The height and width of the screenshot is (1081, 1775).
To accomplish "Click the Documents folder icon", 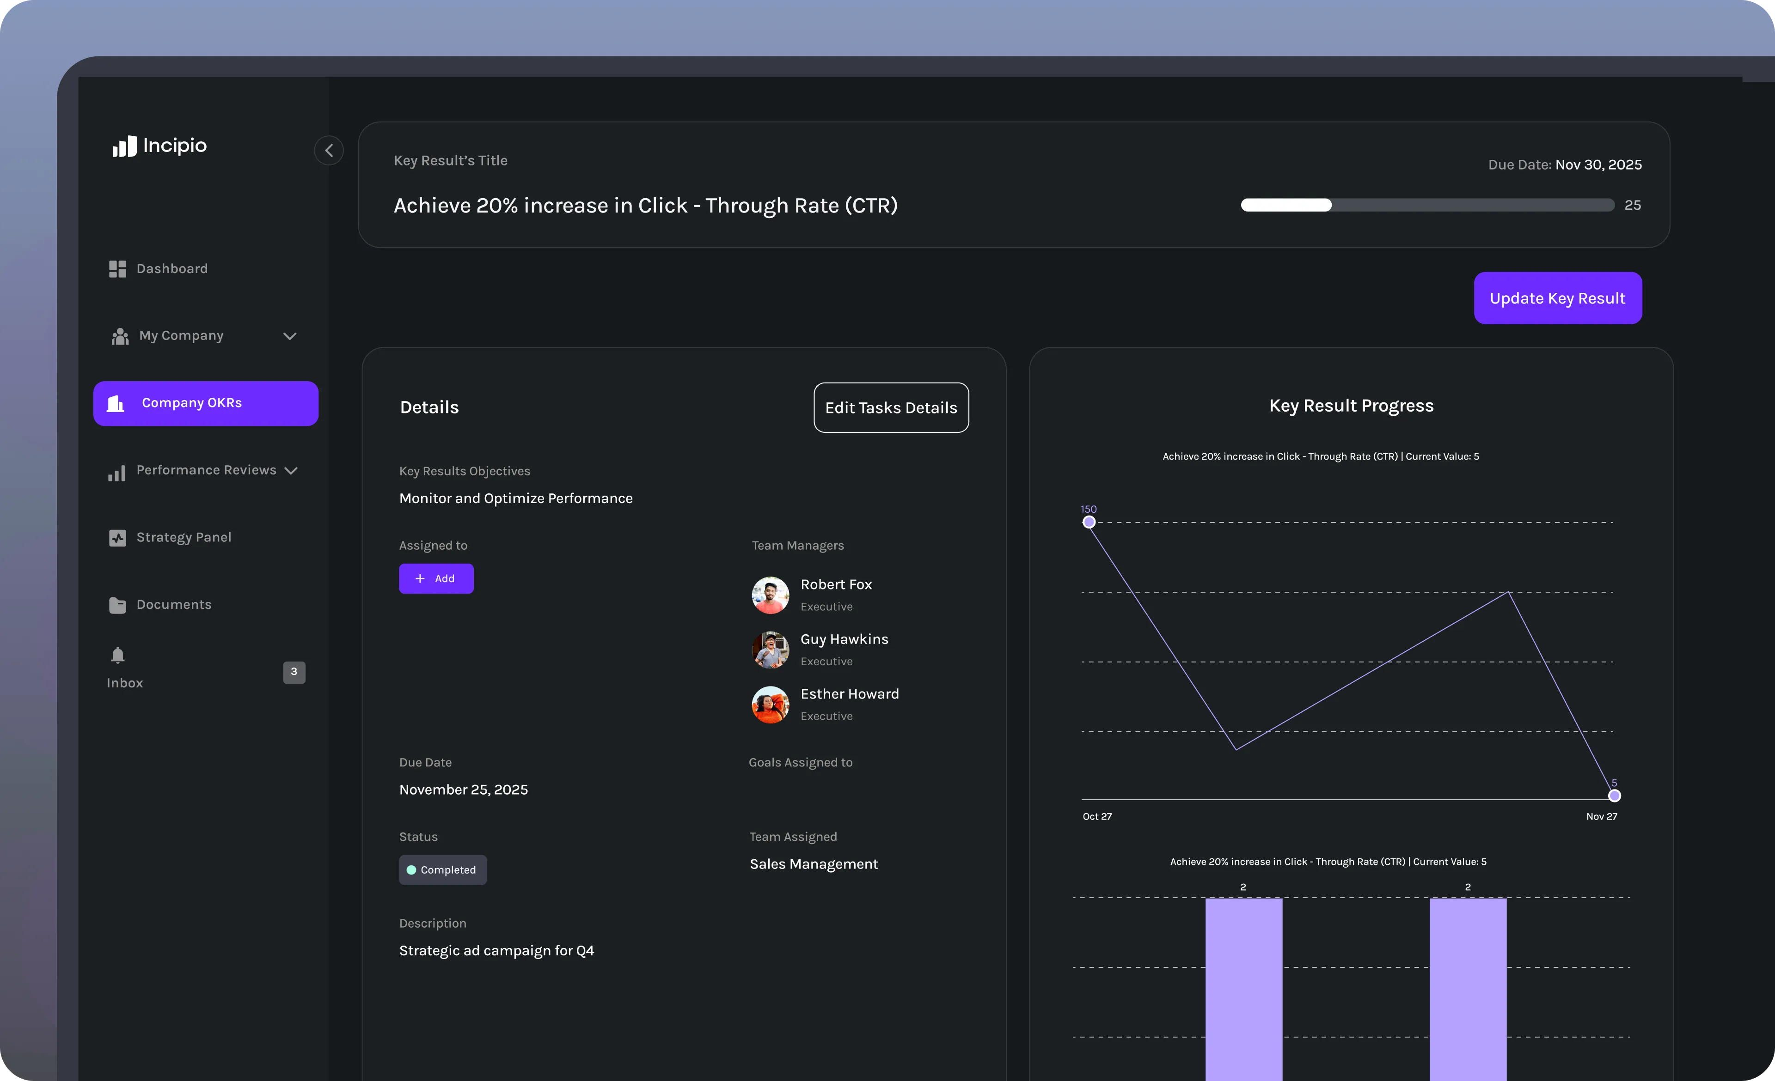I will (x=117, y=605).
